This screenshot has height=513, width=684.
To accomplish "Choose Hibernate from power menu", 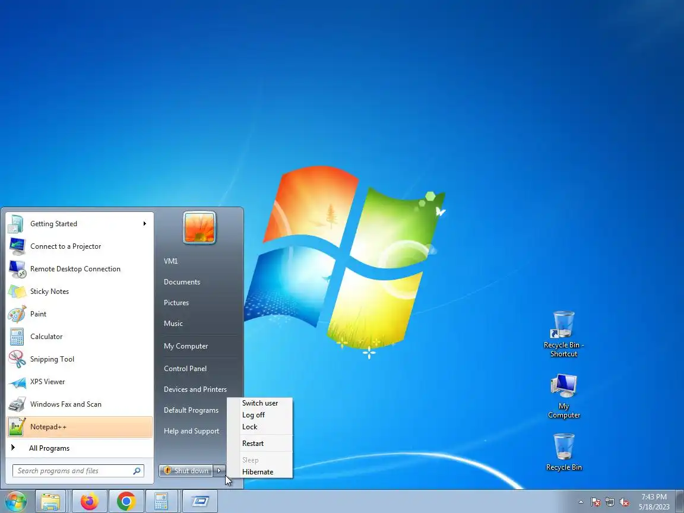I will pos(260,472).
